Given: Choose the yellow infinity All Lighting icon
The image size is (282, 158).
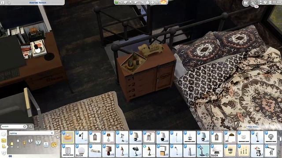Looking at the screenshot, I should click(54, 144).
